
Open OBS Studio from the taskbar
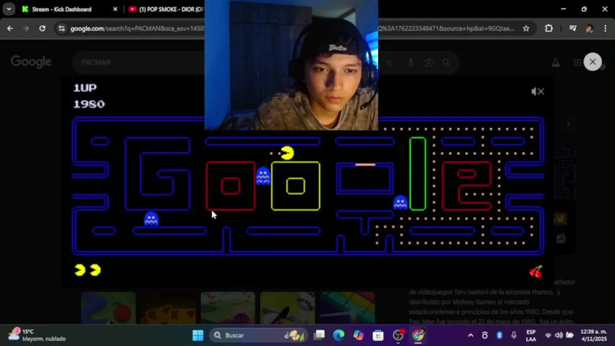[x=398, y=335]
